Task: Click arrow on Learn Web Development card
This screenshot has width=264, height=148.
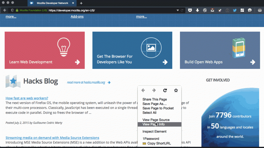Action: click(x=77, y=62)
